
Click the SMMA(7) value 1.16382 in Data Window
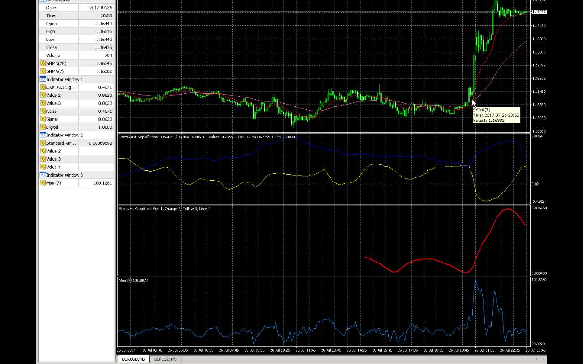tap(104, 71)
